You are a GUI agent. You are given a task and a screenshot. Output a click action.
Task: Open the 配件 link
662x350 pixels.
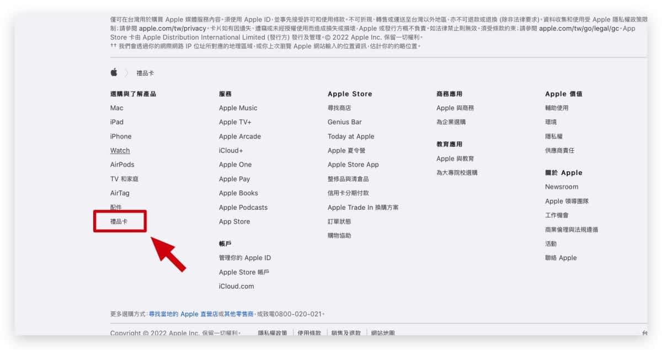click(x=116, y=208)
